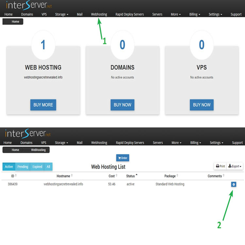Click BUY MORE on the Web Hosting card

click(43, 105)
